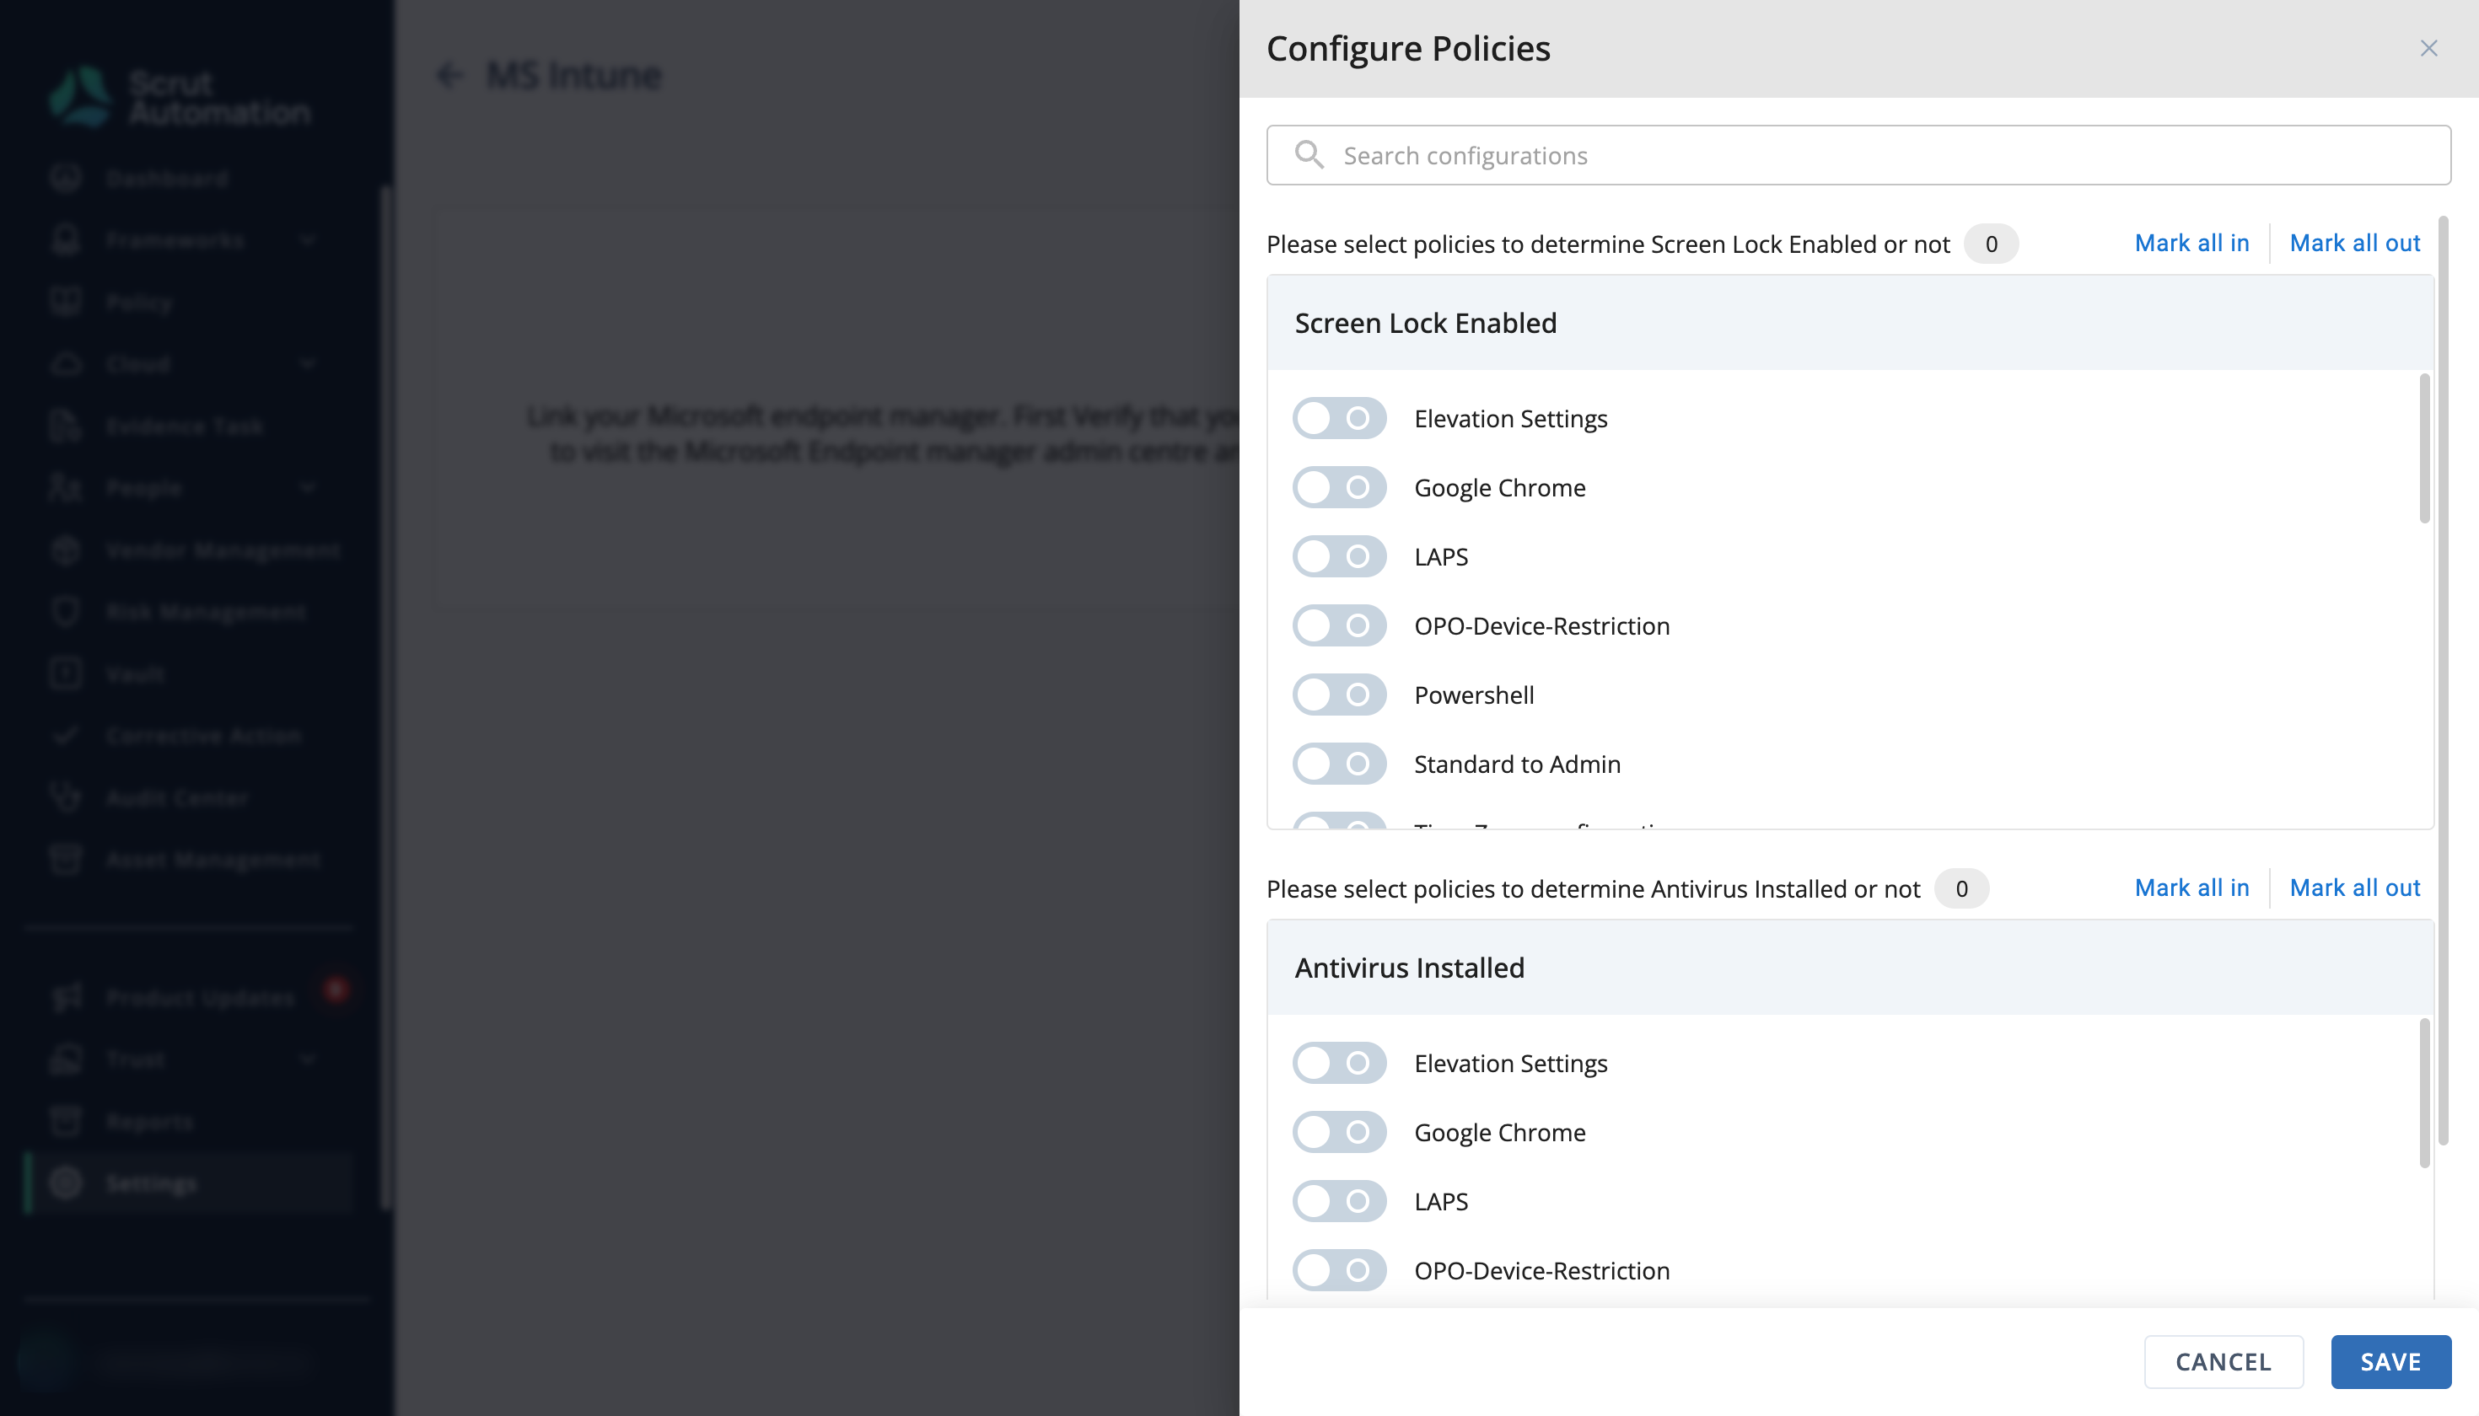Open Evidence Task icon in sidebar
The height and width of the screenshot is (1416, 2479).
pyautogui.click(x=66, y=426)
